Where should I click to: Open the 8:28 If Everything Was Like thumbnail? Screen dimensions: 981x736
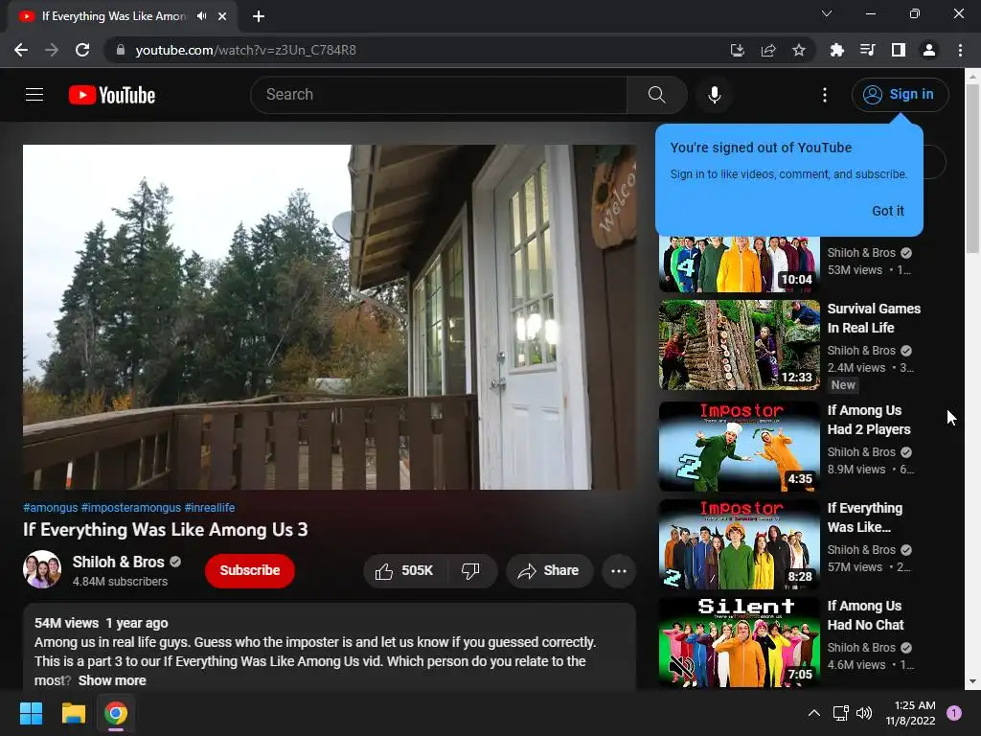click(739, 544)
